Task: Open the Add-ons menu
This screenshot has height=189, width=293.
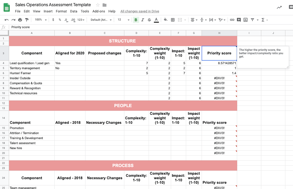Action: pyautogui.click(x=98, y=11)
